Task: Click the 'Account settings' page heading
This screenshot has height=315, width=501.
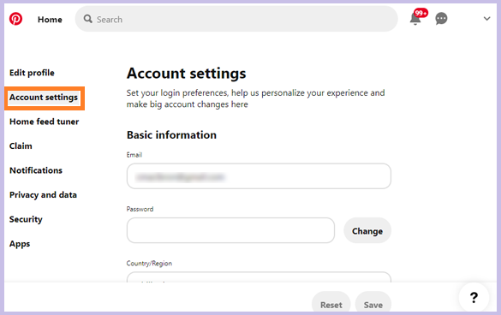Action: pos(187,74)
